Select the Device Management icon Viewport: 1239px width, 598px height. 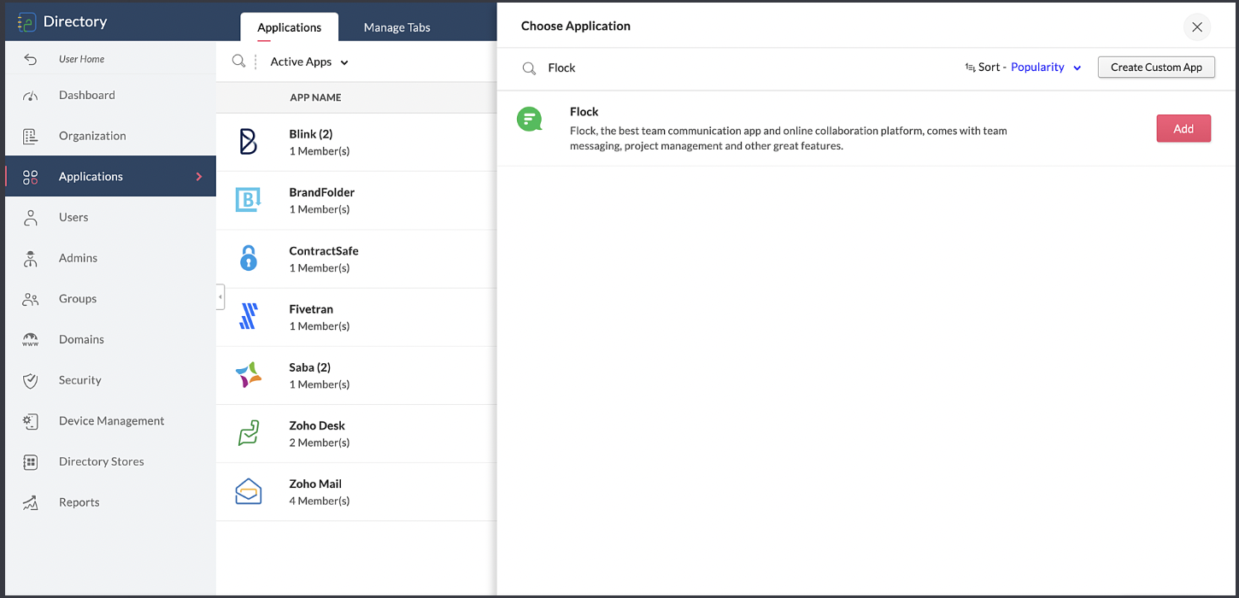(31, 421)
